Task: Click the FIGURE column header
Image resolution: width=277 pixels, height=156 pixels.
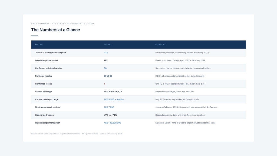Action: (x=108, y=45)
